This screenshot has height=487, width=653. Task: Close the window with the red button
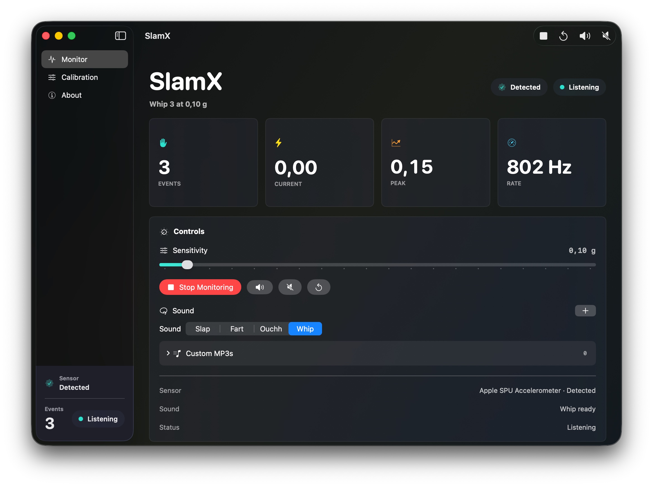tap(46, 36)
